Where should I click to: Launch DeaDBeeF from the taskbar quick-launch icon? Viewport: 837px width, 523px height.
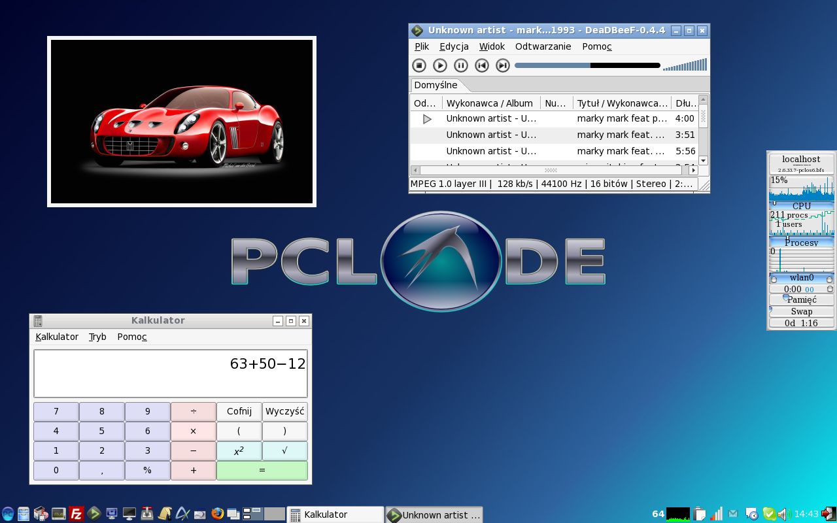94,514
